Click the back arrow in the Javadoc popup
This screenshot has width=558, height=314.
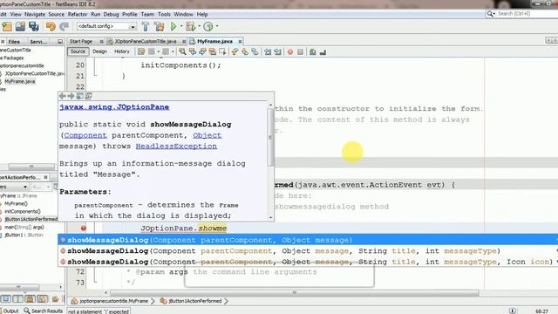tap(62, 96)
